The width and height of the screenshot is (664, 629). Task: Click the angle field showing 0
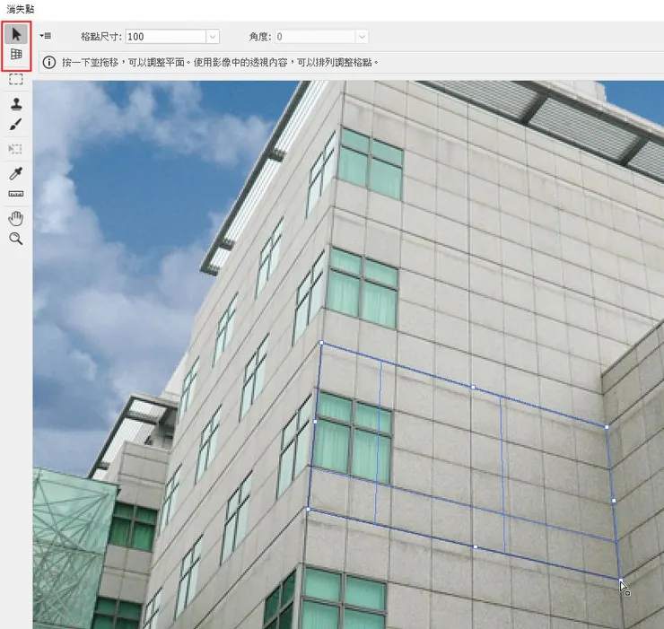point(315,37)
